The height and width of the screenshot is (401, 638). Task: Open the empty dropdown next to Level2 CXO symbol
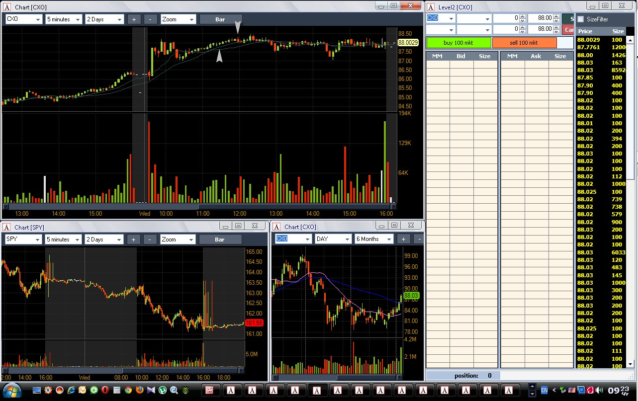coord(474,18)
